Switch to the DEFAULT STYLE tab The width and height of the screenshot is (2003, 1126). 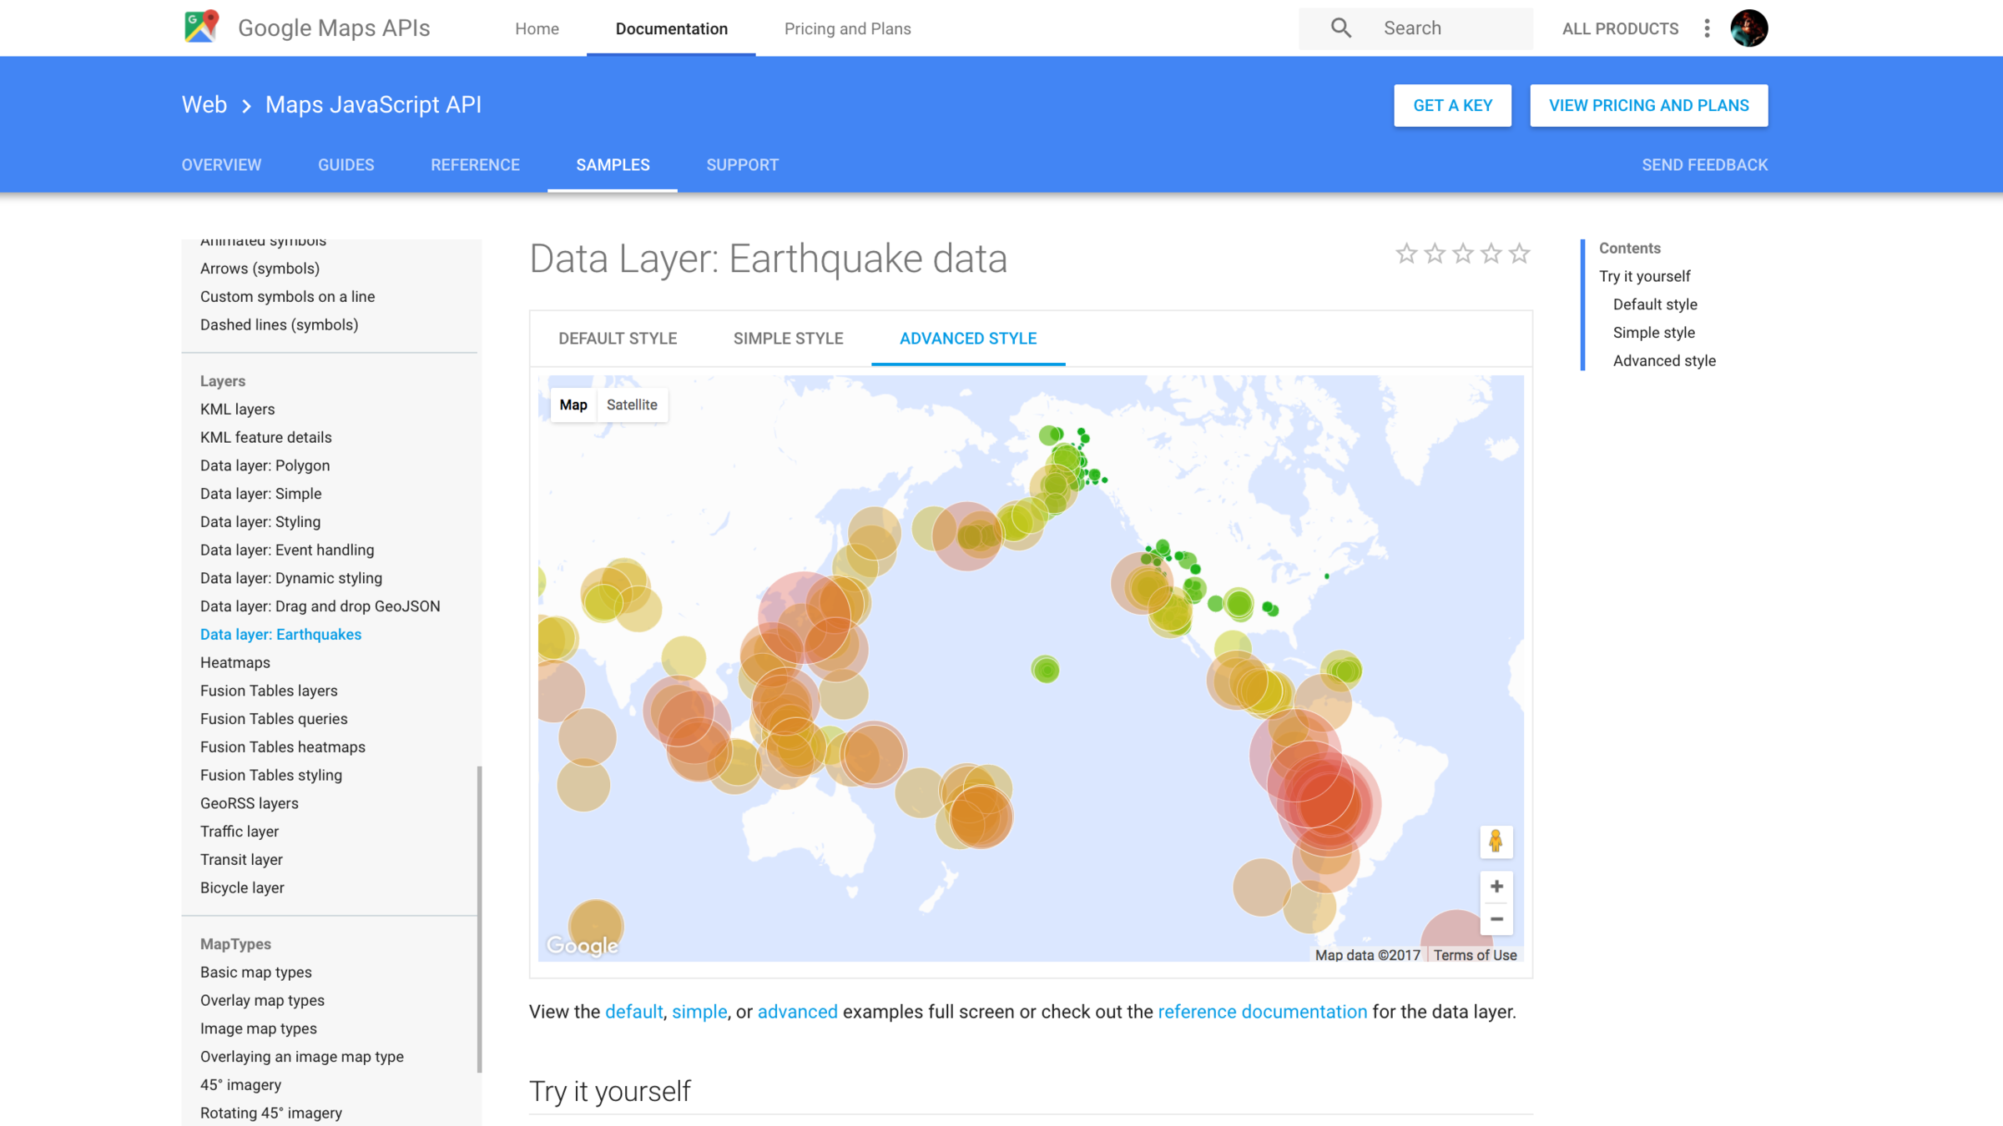point(618,339)
